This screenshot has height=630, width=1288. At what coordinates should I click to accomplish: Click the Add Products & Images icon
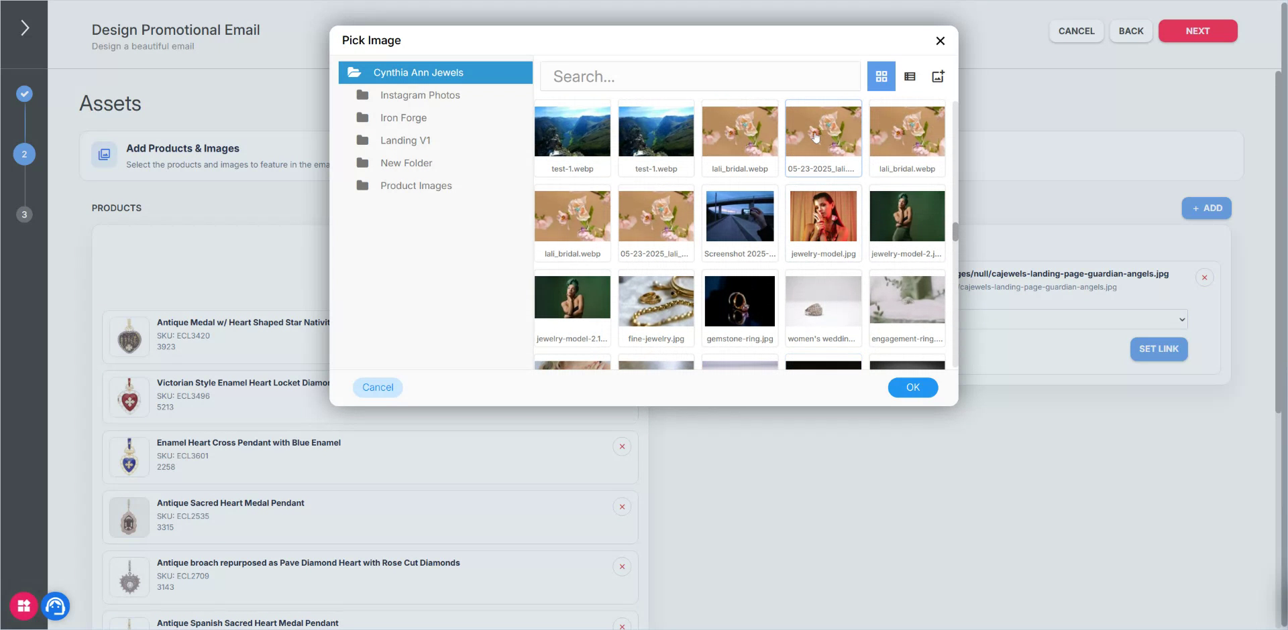(104, 155)
